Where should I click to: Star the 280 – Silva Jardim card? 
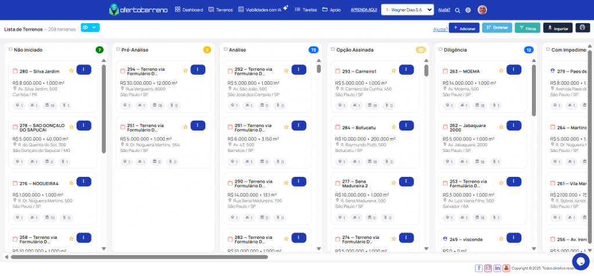coord(71,70)
